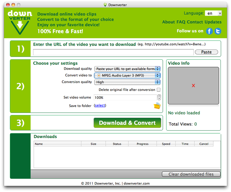Click the Downverter title bar icon
The height and width of the screenshot is (192, 231).
click(x=105, y=5)
